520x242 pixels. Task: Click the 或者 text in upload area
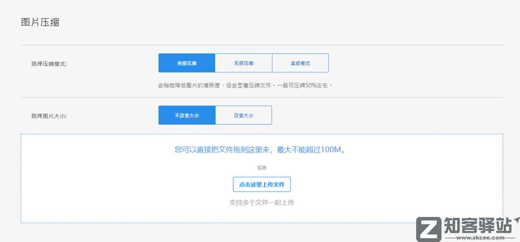[261, 168]
